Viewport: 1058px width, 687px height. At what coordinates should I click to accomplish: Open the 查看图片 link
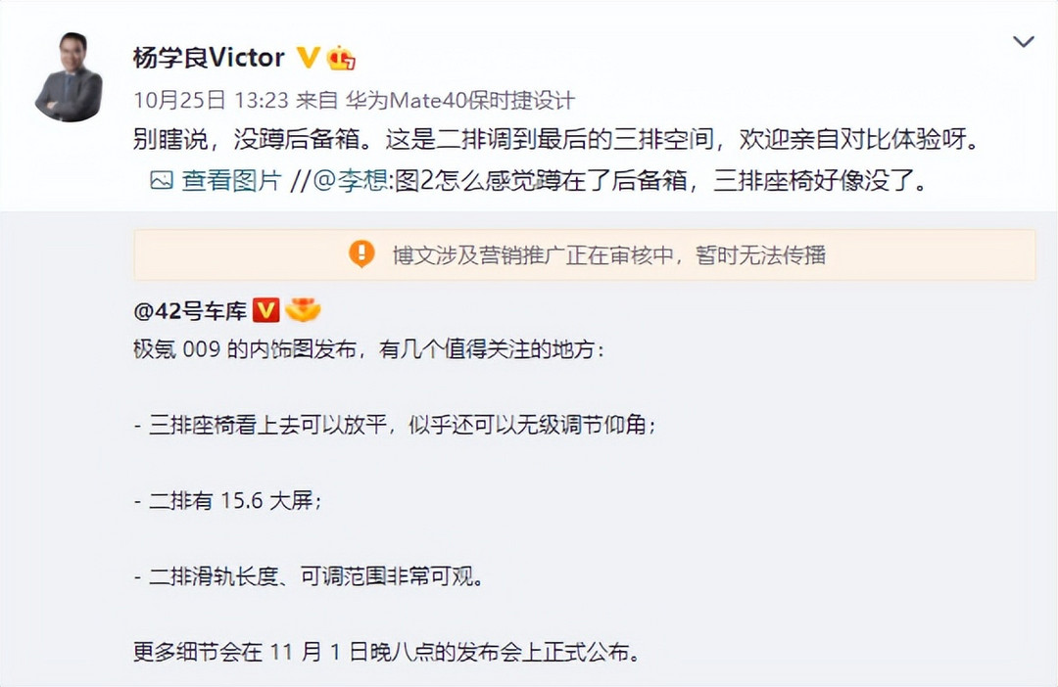point(231,181)
